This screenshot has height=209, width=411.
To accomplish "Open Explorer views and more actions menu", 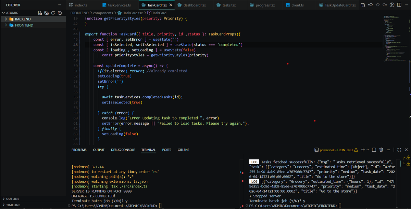I will point(60,5).
